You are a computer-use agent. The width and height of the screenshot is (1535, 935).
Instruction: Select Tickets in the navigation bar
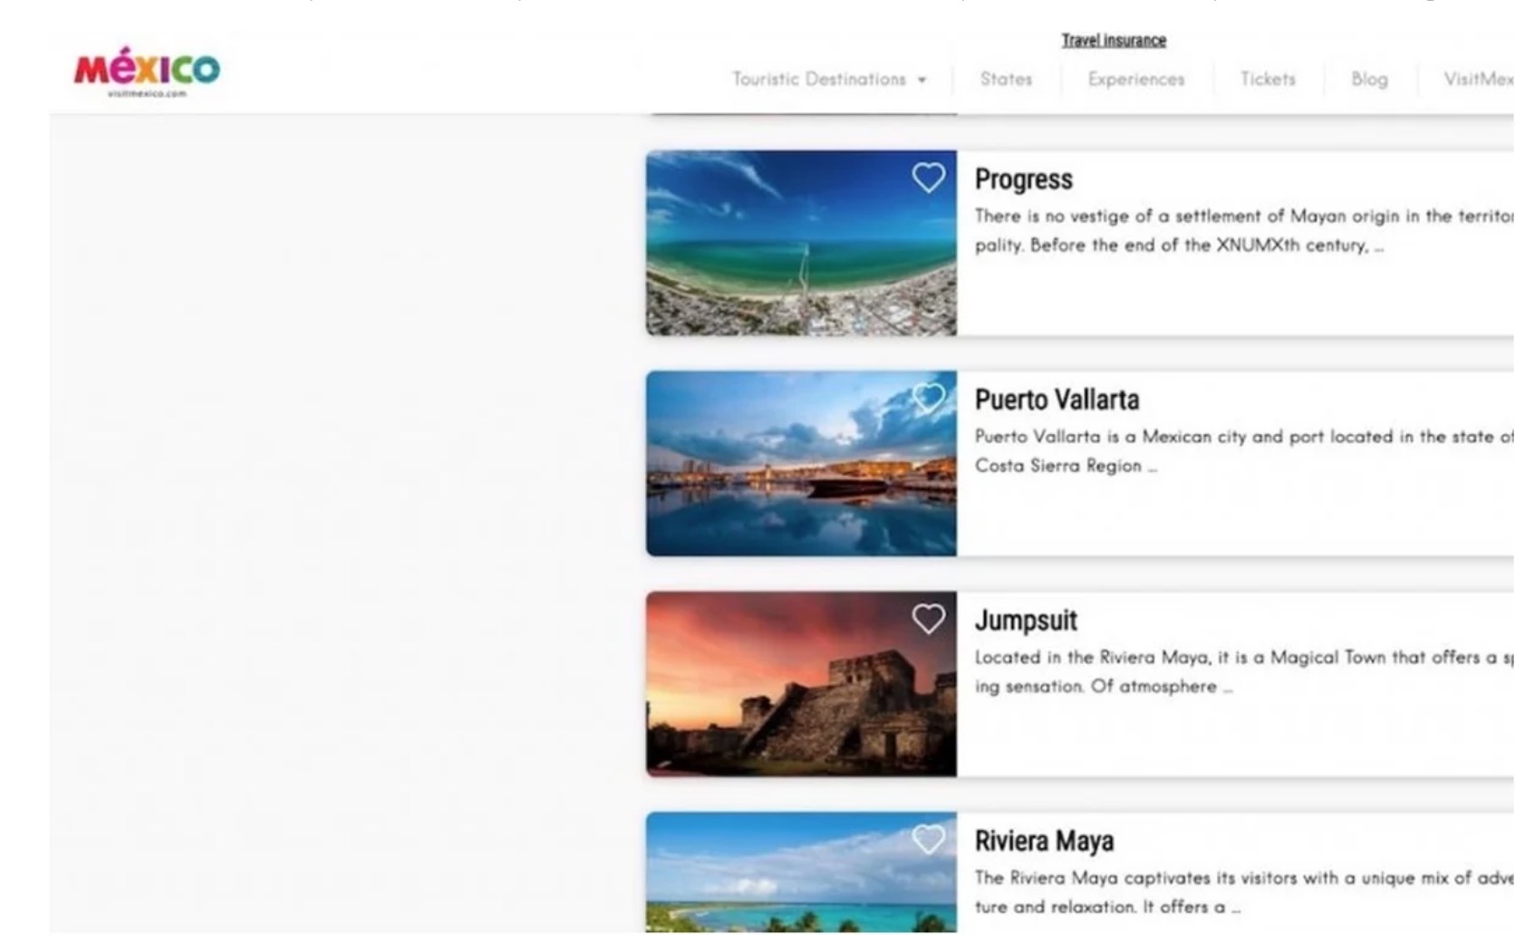click(x=1267, y=80)
